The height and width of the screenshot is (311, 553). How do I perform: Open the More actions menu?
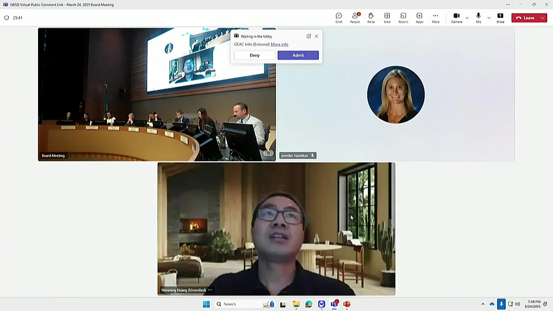[x=435, y=18]
